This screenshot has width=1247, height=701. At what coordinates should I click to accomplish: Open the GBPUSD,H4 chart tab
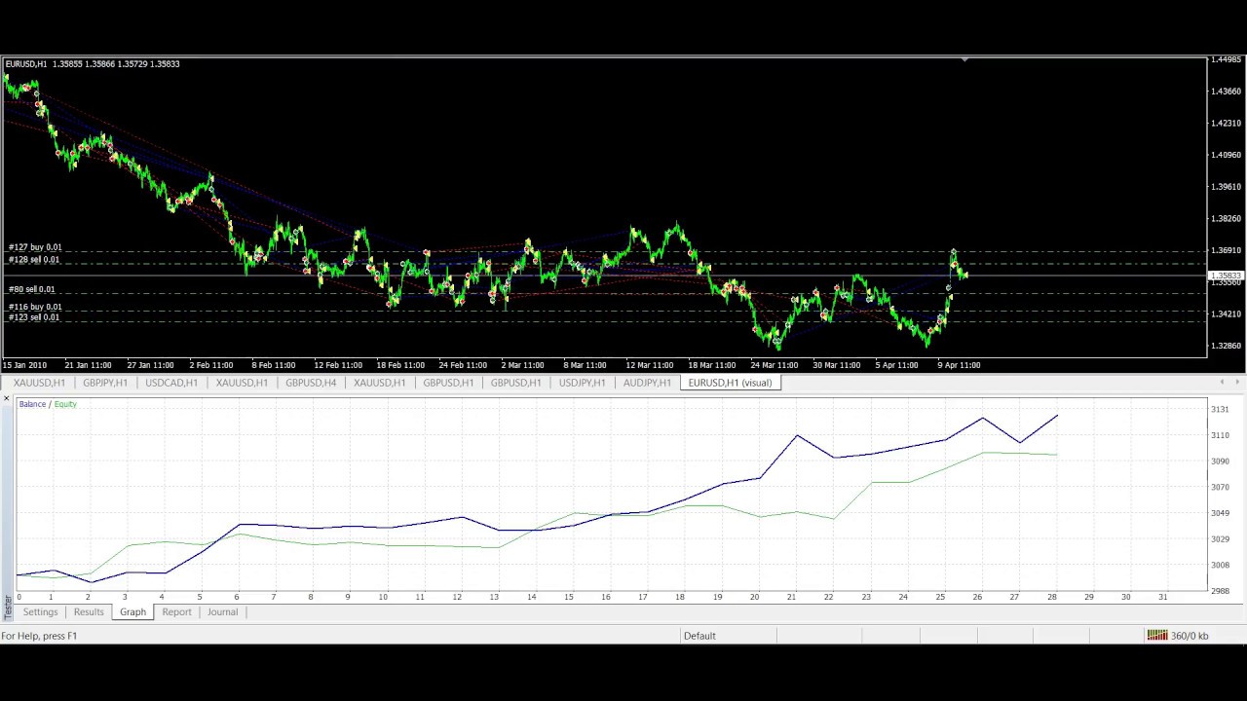click(x=311, y=383)
